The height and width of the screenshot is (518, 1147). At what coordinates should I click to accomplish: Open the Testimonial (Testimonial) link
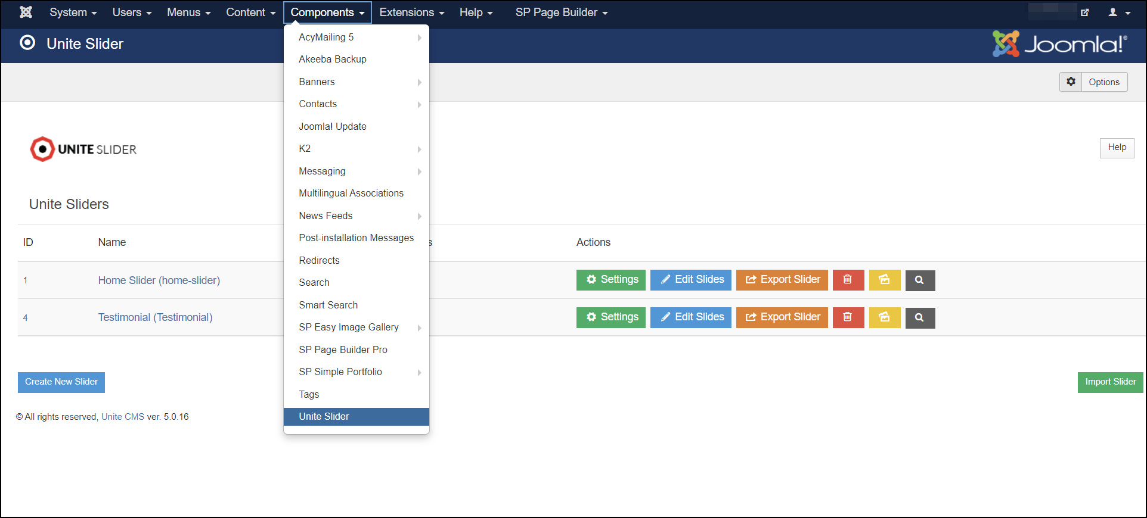click(155, 317)
